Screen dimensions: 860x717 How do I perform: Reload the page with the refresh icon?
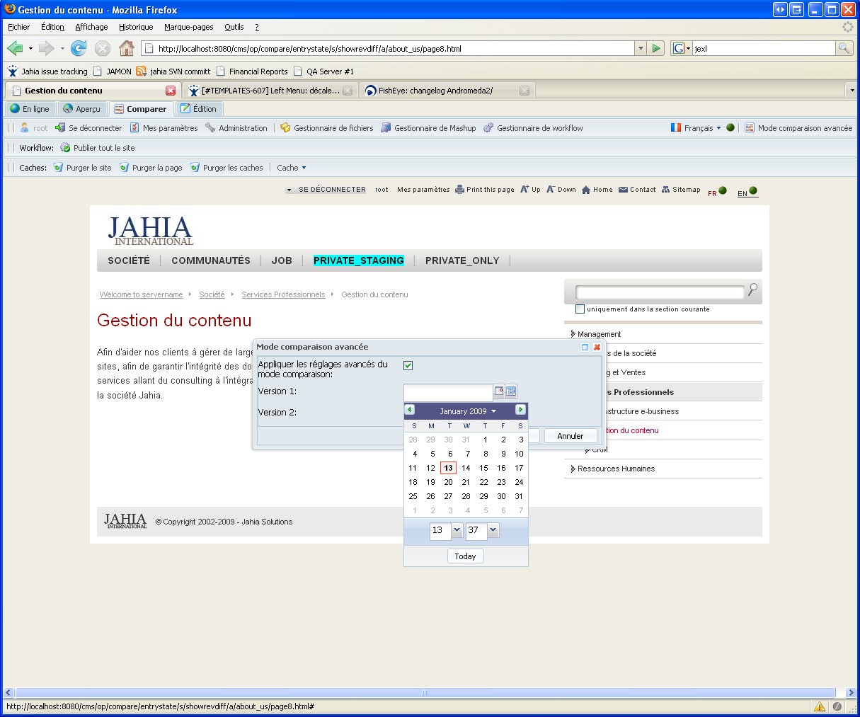(x=79, y=48)
